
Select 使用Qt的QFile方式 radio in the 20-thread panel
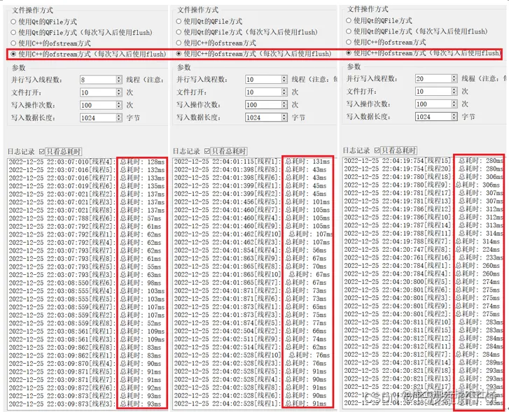[349, 20]
